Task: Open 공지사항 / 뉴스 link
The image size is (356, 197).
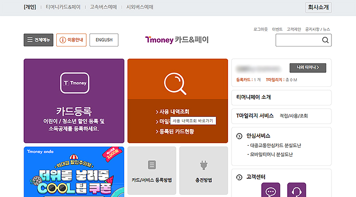Action: click(318, 29)
